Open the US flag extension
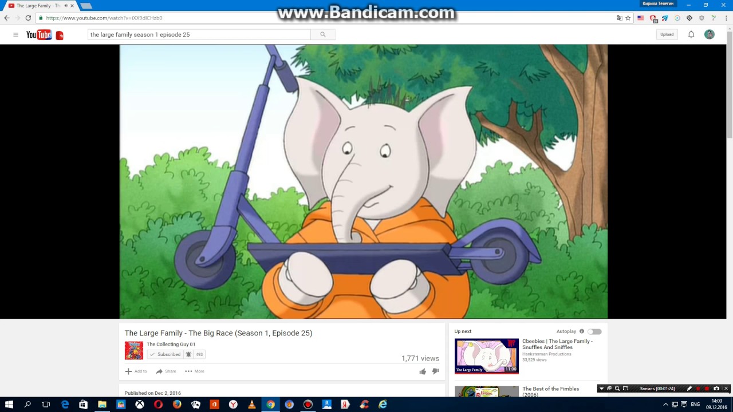Viewport: 733px width, 412px height. coord(640,18)
